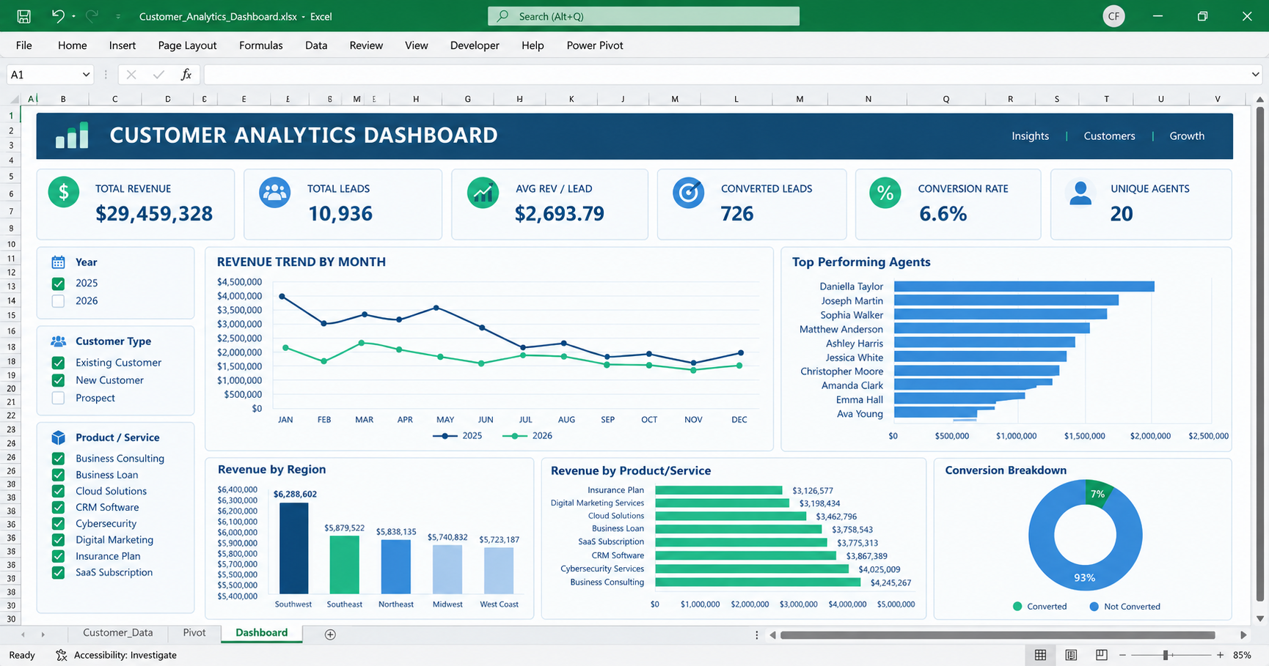The height and width of the screenshot is (666, 1269).
Task: Uncheck the Cloud Solutions checkbox
Action: pos(59,491)
